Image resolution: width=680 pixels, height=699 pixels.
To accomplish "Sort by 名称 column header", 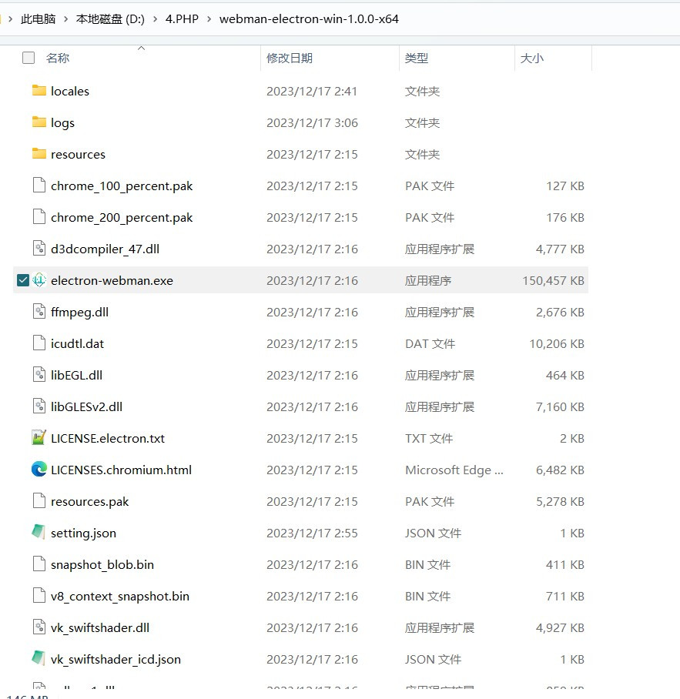I will click(x=58, y=58).
